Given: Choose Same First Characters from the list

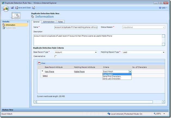Looking at the screenshot, I should [112, 76].
